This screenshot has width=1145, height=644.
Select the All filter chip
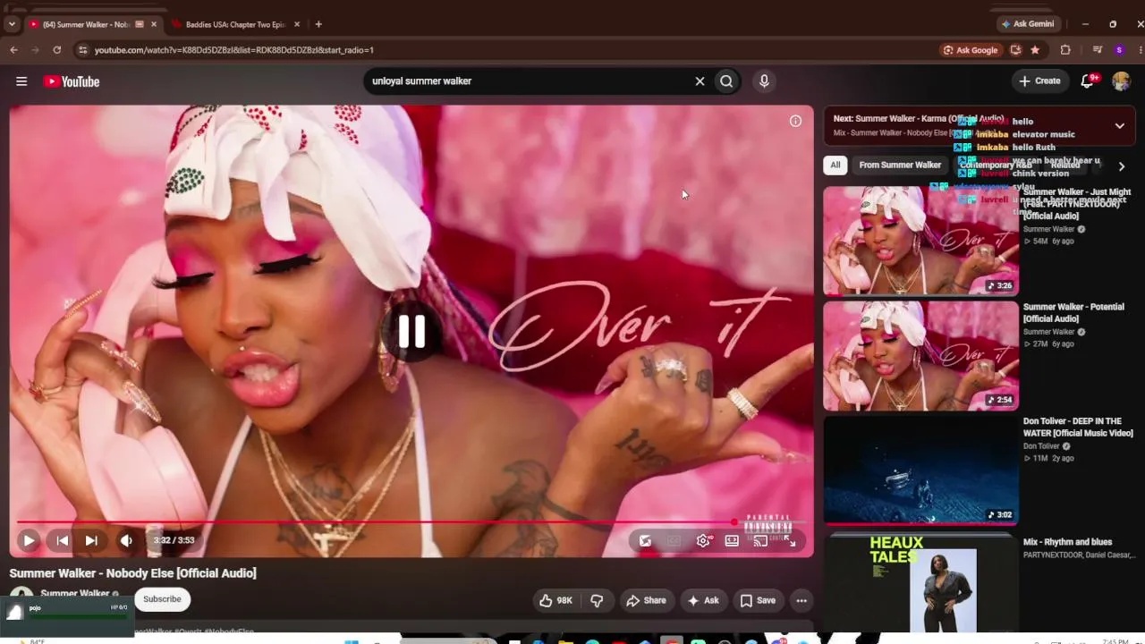click(x=835, y=165)
